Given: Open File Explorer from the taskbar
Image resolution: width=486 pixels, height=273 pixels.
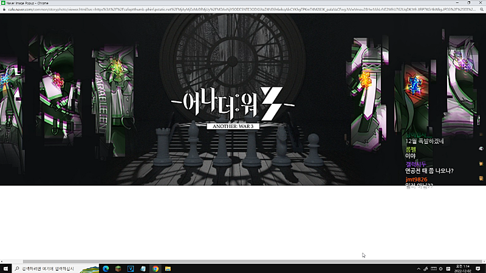Looking at the screenshot, I should (x=168, y=269).
